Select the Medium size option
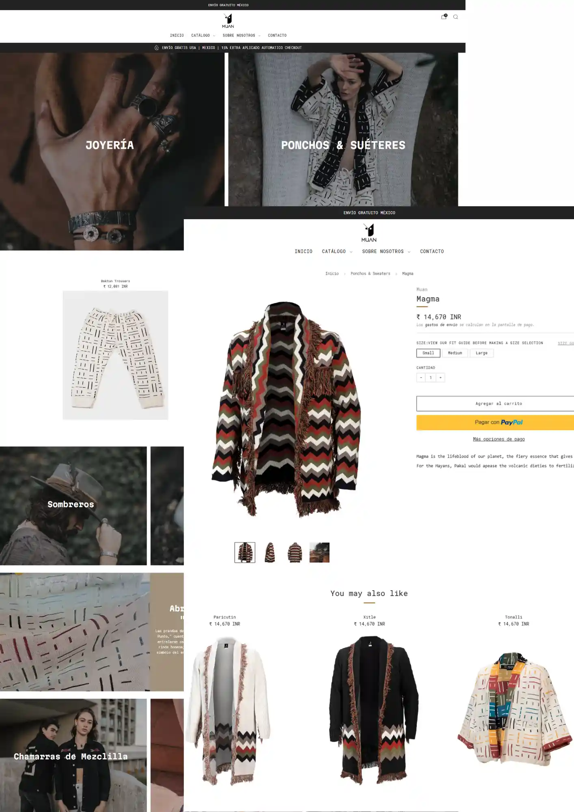The width and height of the screenshot is (574, 812). coord(455,353)
